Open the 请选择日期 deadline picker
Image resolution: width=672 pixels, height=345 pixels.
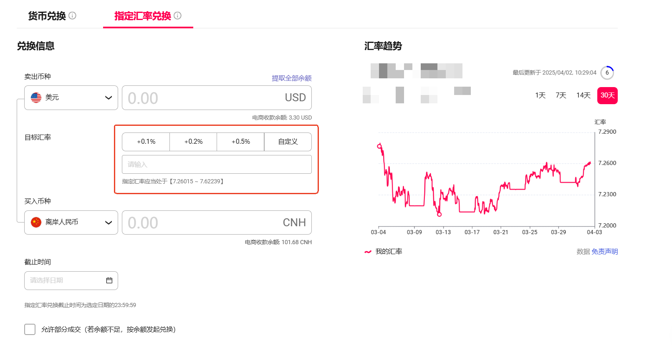pyautogui.click(x=71, y=280)
